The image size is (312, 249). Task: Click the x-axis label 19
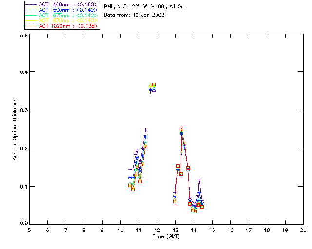[x=285, y=230]
